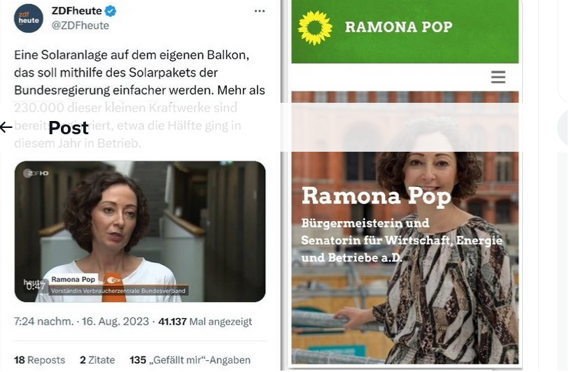The height and width of the screenshot is (372, 569).
Task: Click the RAMONA POP header title
Action: tap(398, 27)
